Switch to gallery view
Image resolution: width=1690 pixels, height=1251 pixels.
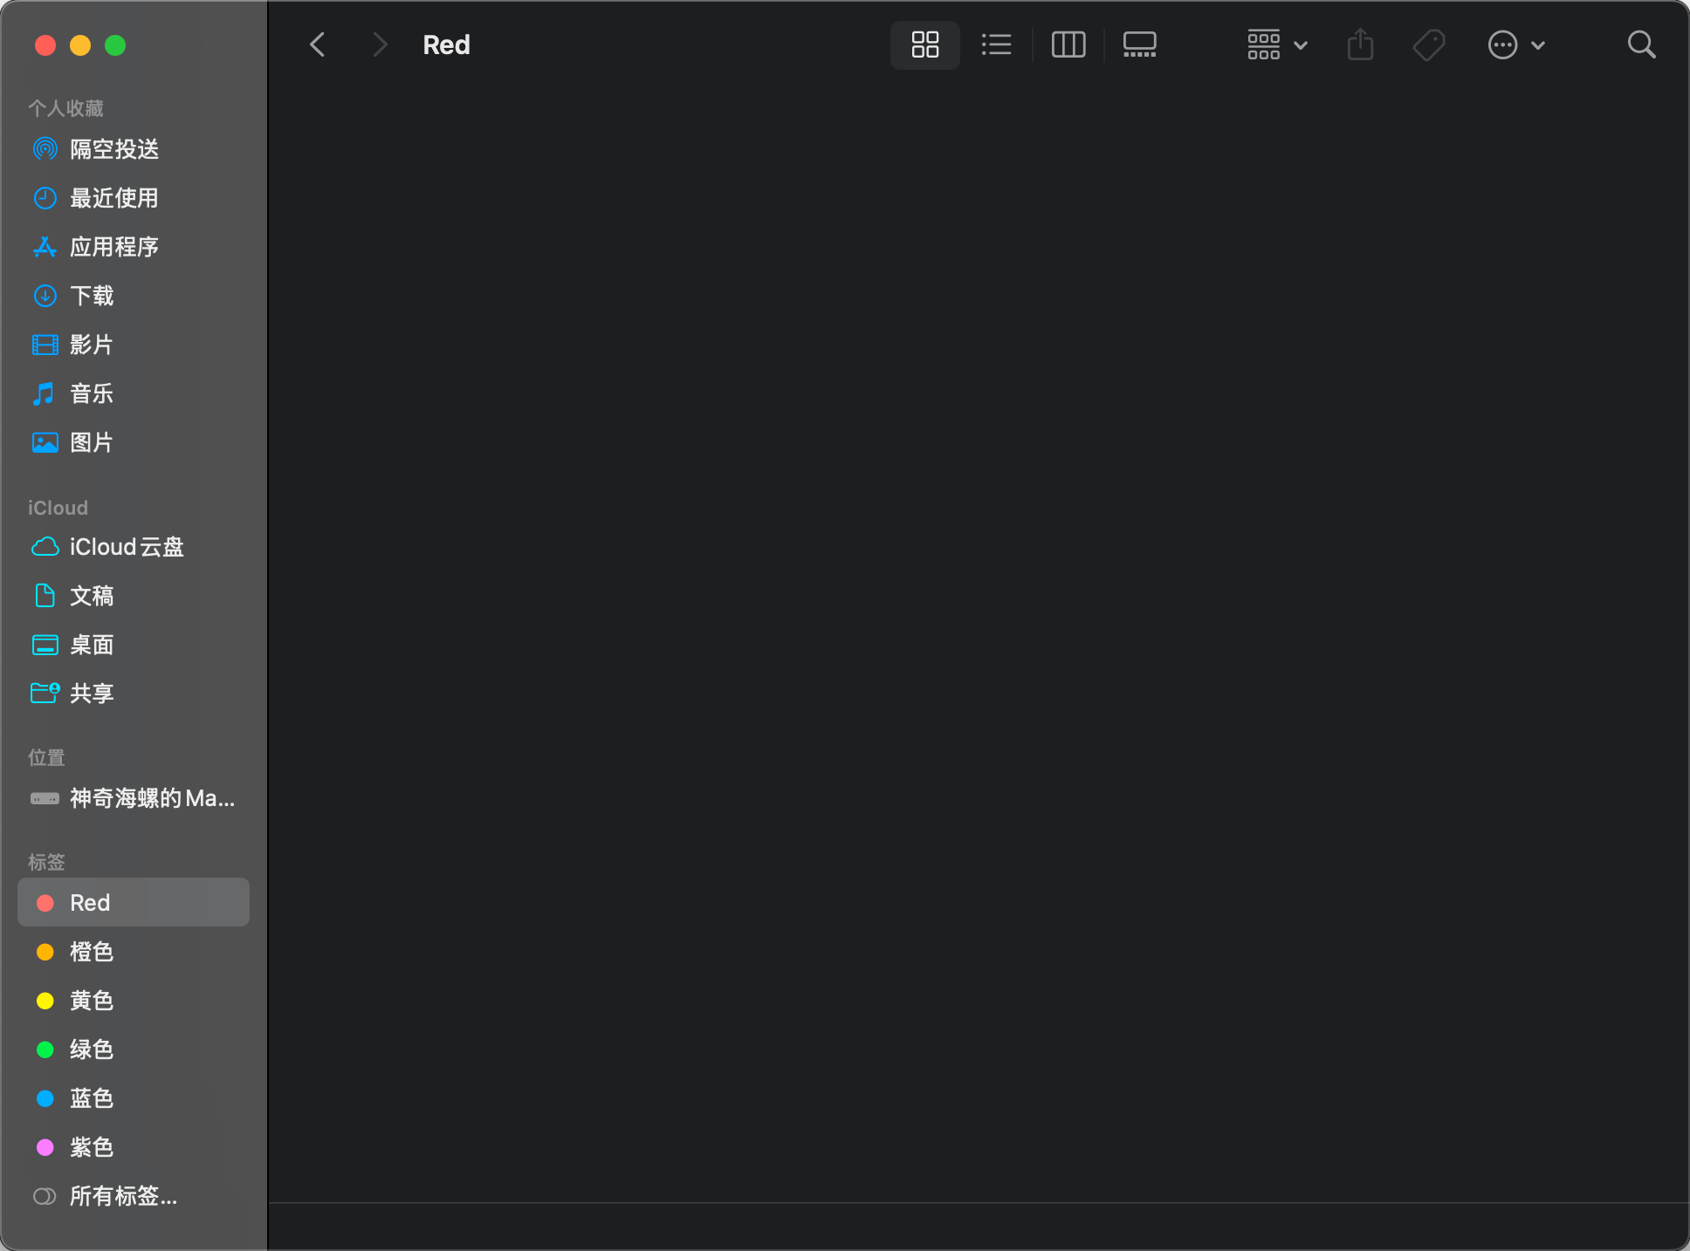1139,44
